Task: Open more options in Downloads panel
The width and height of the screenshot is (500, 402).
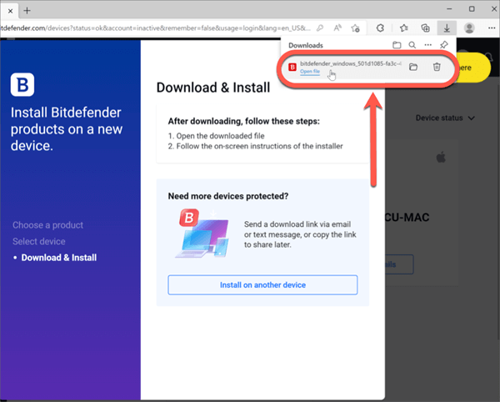Action: pyautogui.click(x=428, y=44)
